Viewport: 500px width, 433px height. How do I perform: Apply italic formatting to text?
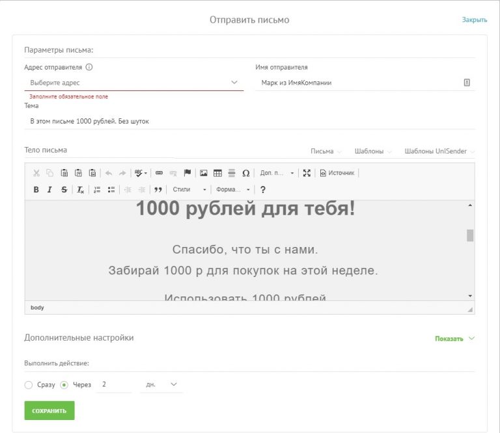(x=49, y=190)
